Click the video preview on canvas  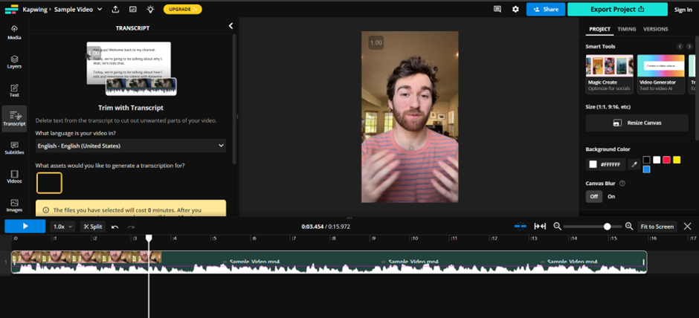point(410,117)
